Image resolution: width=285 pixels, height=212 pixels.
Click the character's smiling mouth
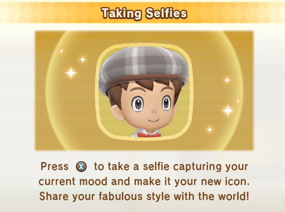[x=154, y=120]
